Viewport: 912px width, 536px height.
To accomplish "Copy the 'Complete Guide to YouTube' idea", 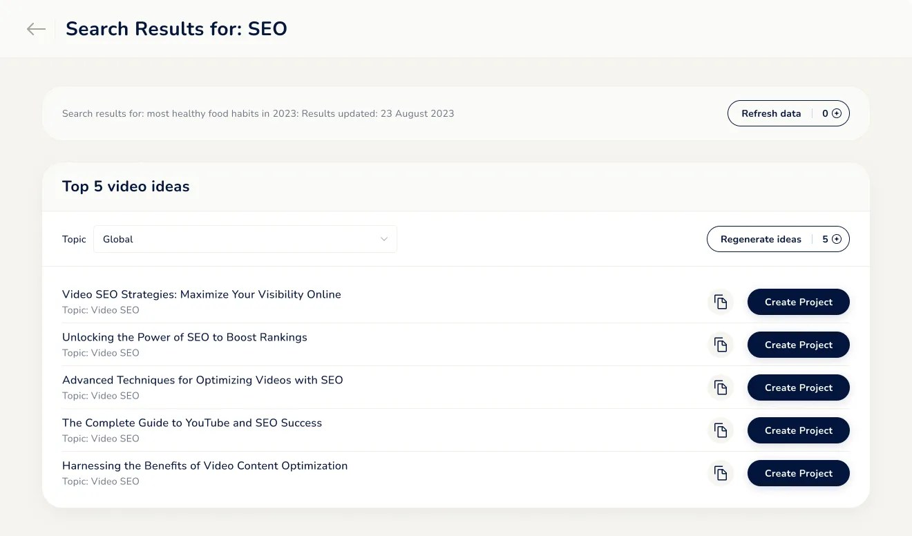I will 721,430.
